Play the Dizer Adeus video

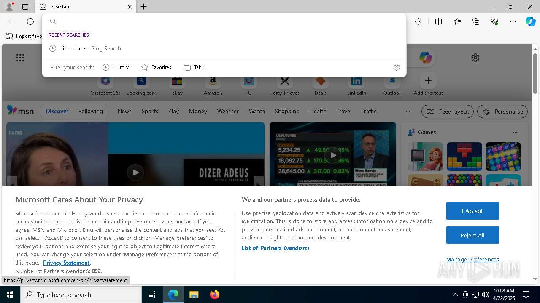point(135,172)
